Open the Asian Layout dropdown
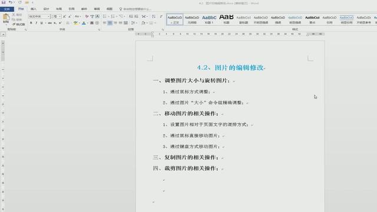 [144, 16]
